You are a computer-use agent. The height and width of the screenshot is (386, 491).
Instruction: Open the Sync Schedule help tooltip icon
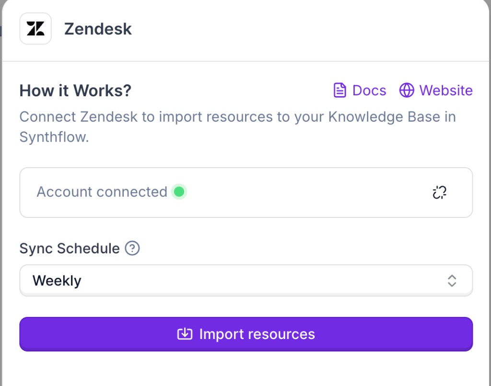click(133, 249)
